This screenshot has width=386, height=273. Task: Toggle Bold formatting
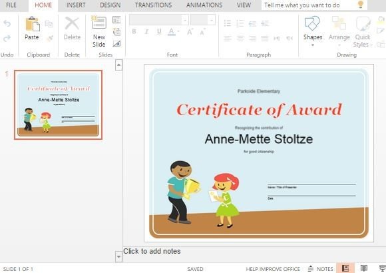[x=134, y=31]
